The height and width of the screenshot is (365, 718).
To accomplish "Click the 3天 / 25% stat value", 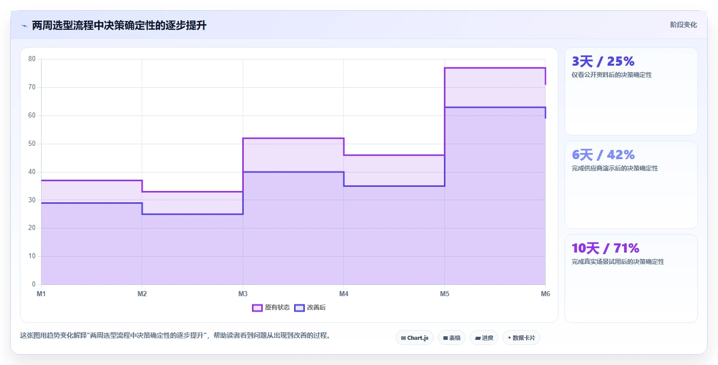I will (603, 62).
